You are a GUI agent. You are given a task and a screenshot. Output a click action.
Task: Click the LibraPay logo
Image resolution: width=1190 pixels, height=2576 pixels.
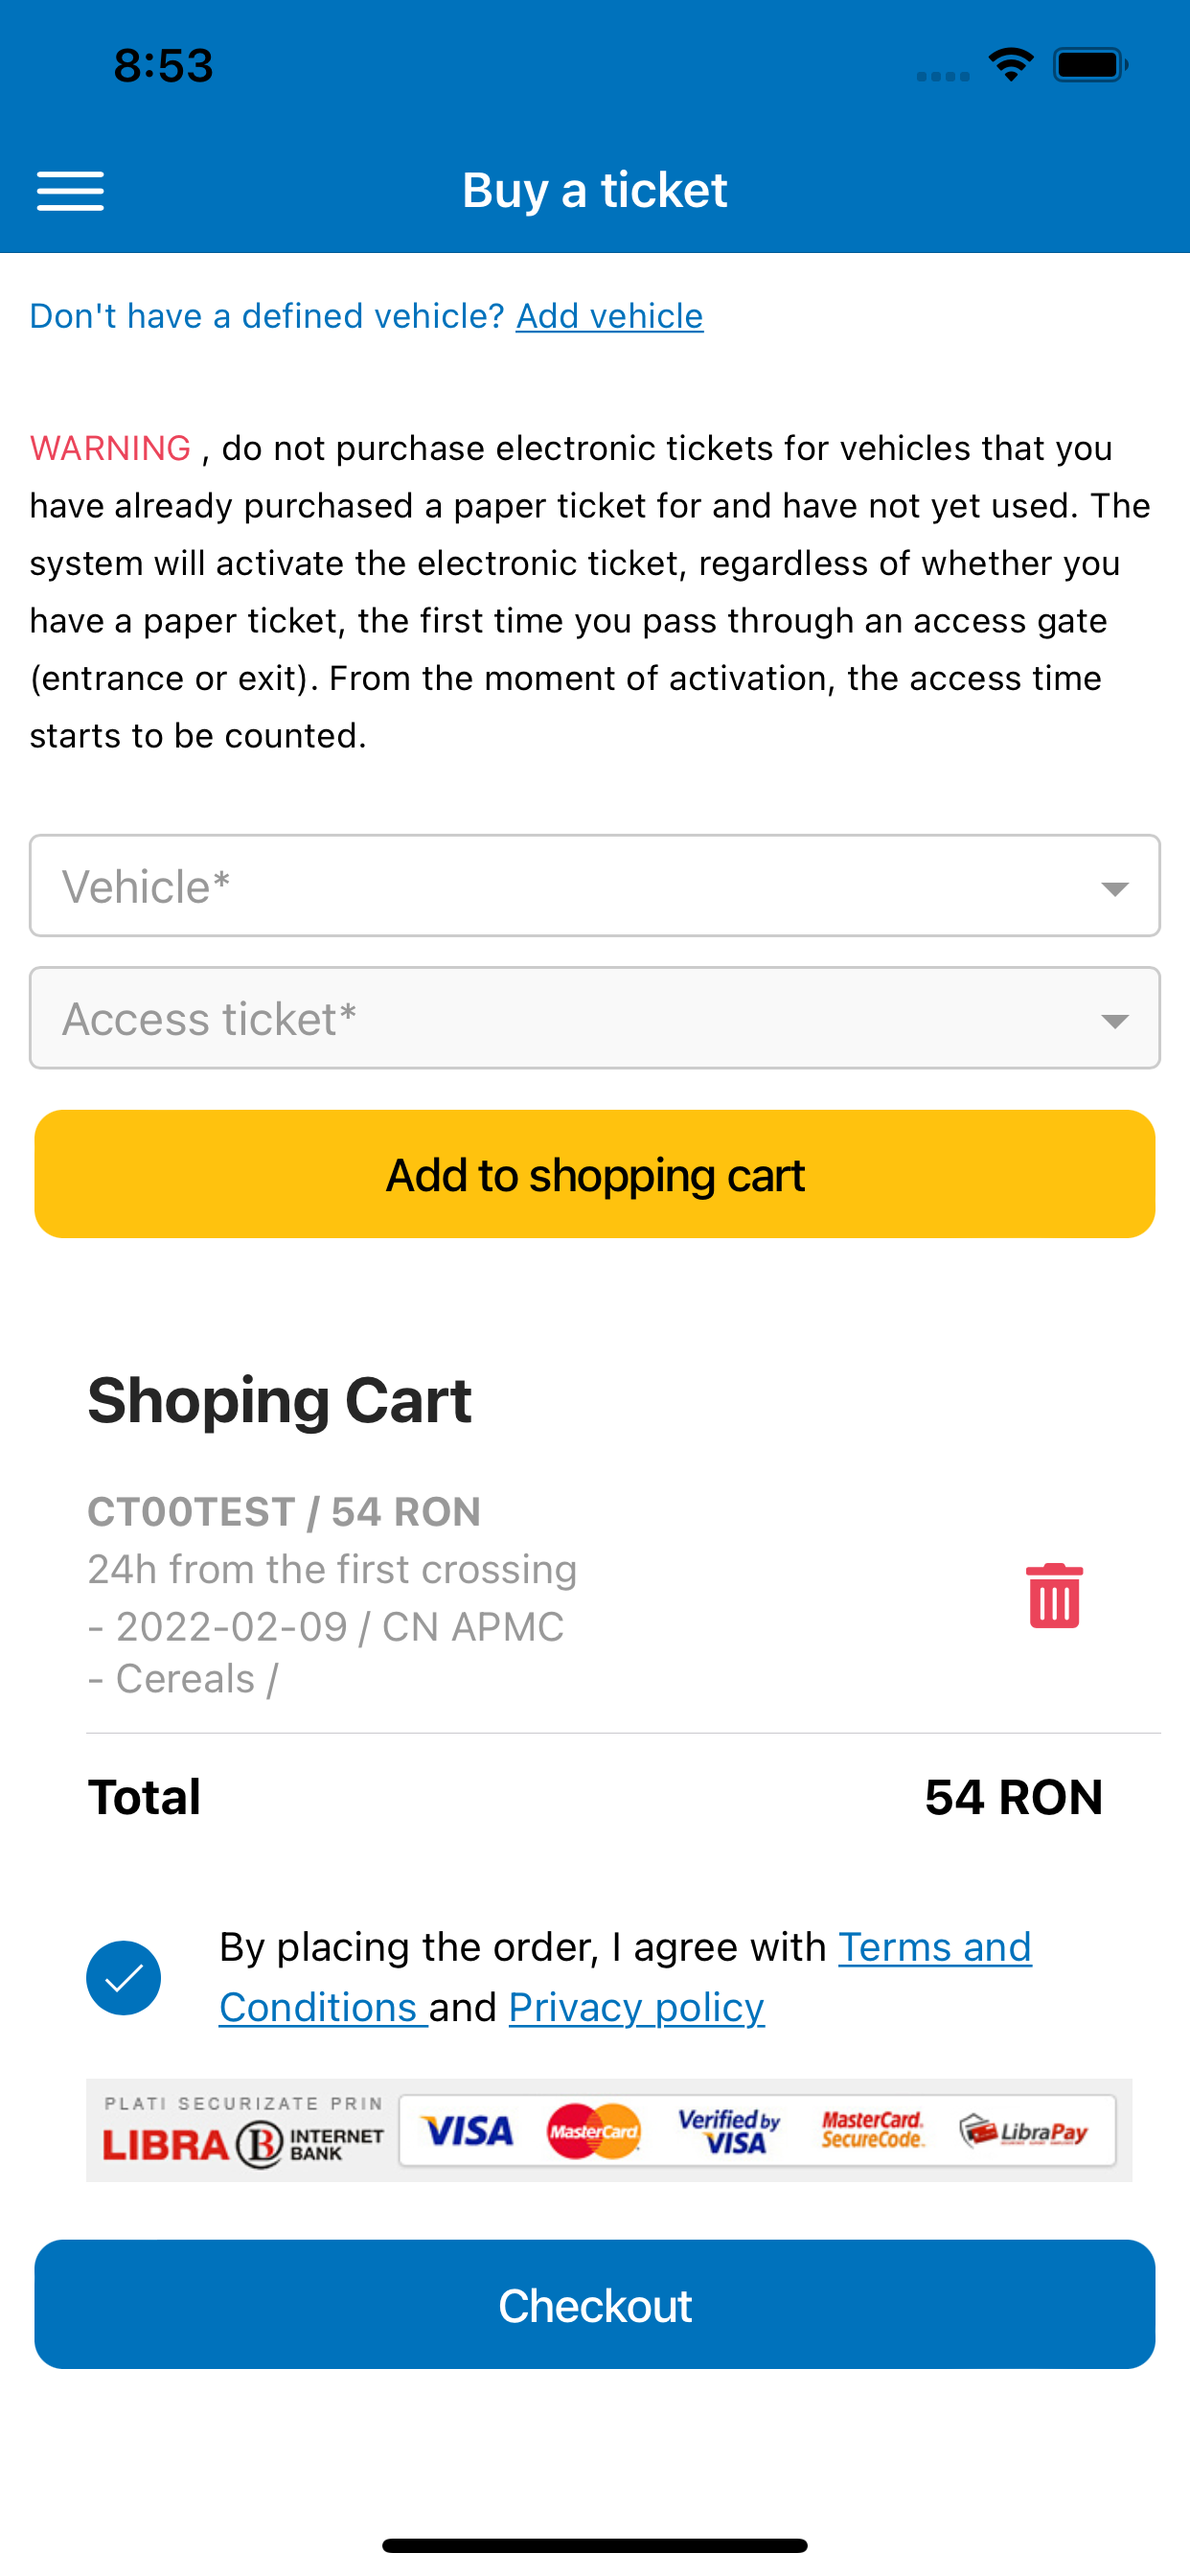(x=1023, y=2131)
